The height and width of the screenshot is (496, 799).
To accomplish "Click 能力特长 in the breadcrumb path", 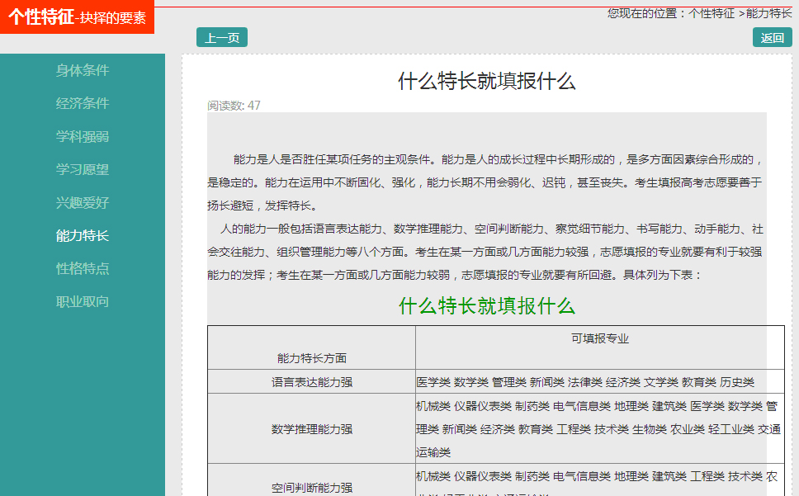I will pyautogui.click(x=768, y=13).
